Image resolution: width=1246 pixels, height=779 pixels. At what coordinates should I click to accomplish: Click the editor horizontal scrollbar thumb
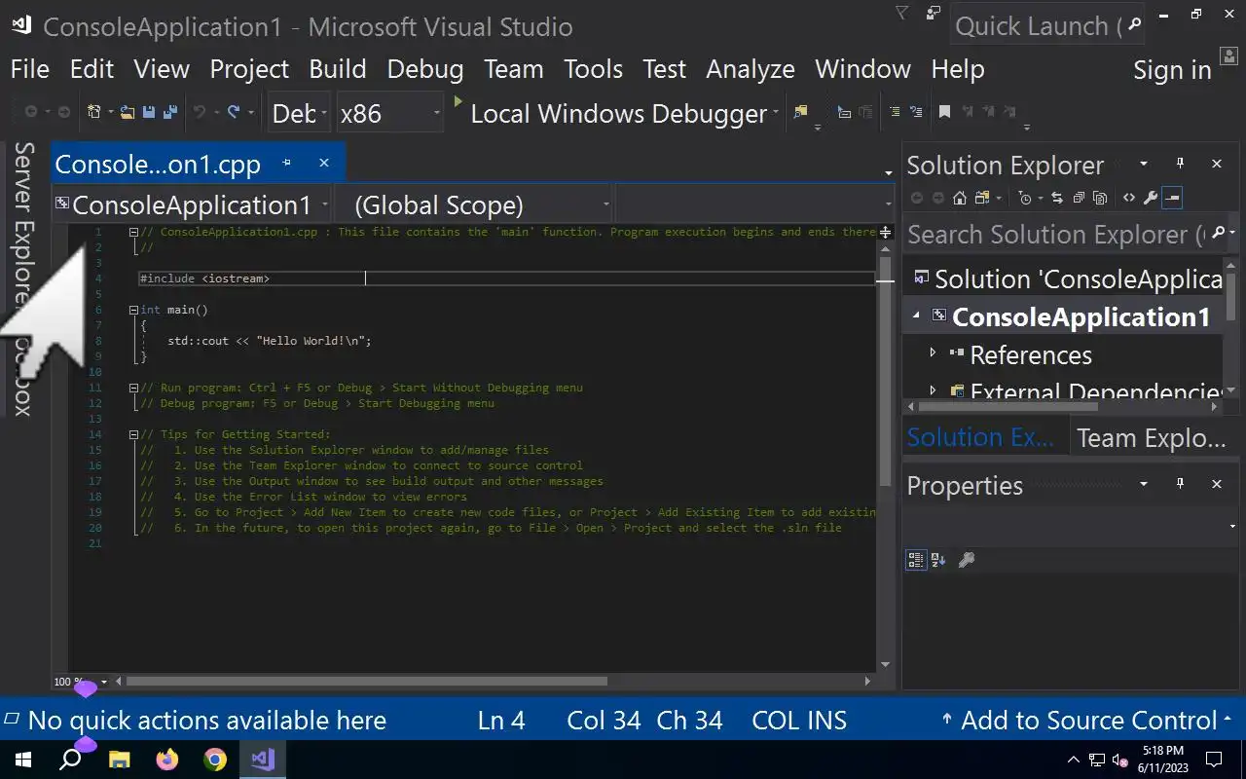coord(366,682)
